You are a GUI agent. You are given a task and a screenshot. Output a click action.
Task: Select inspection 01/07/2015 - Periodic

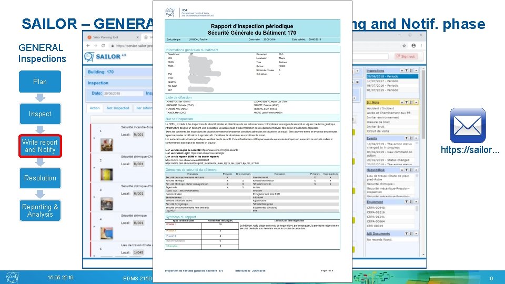392,90
